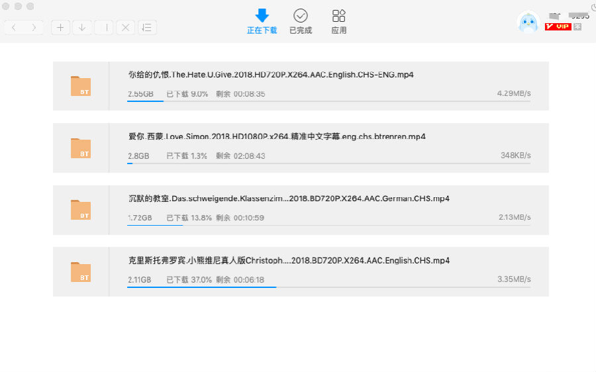
Task: Click the progress bar at 37.0% task
Action: (x=328, y=287)
